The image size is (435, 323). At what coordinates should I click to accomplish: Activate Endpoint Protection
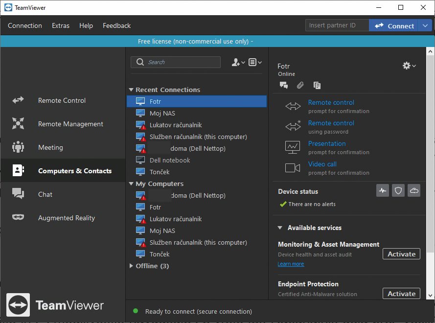tap(401, 294)
